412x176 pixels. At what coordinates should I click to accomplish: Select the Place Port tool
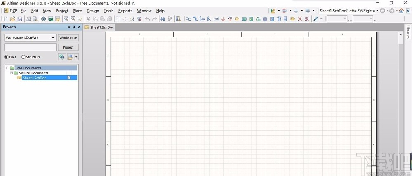(x=237, y=19)
